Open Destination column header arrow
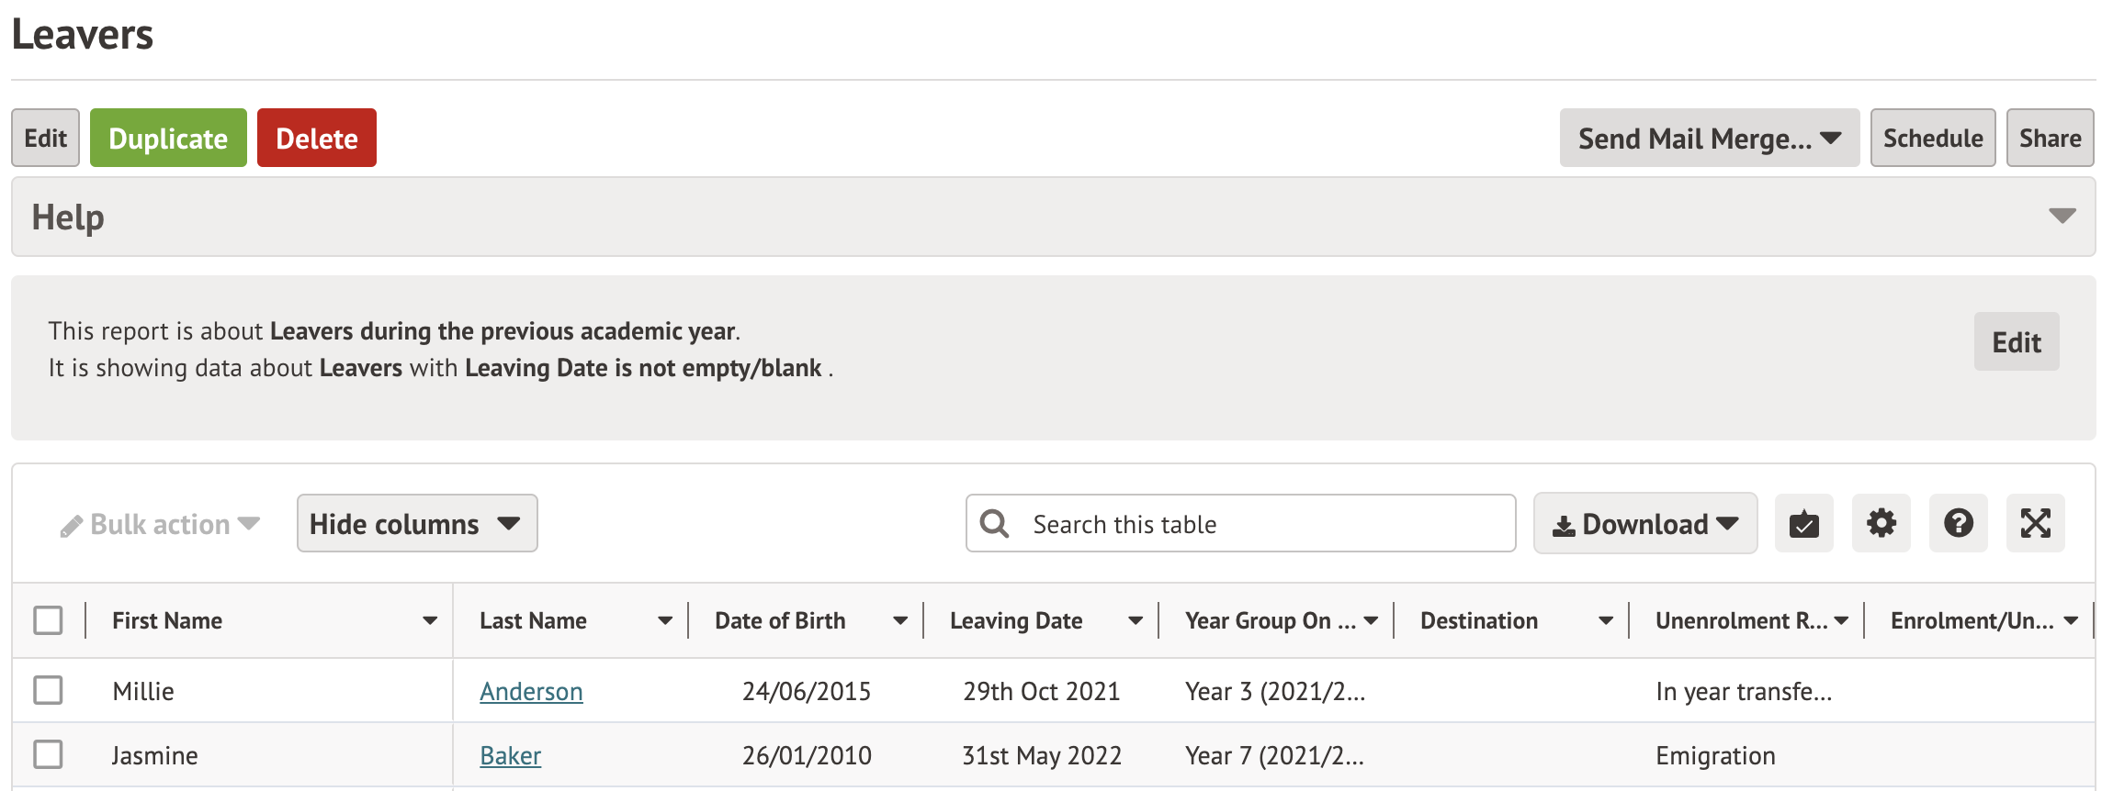The height and width of the screenshot is (791, 2113). click(1605, 621)
